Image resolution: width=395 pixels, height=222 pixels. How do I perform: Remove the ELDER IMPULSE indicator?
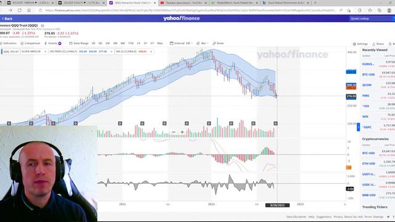point(45,52)
